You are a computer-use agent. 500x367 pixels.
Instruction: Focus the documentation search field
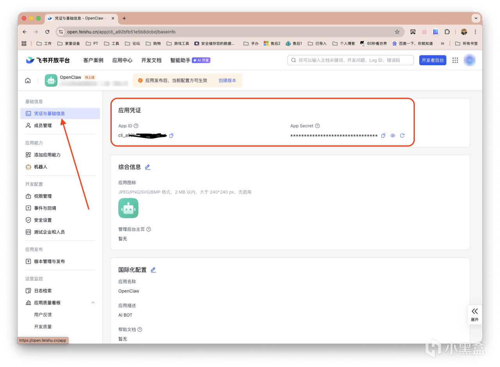tap(350, 60)
